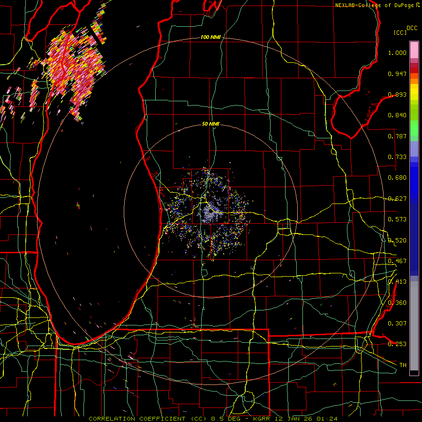422x422 pixels.
Task: Click the 12 JAN 26 date text
Action: click(x=293, y=419)
